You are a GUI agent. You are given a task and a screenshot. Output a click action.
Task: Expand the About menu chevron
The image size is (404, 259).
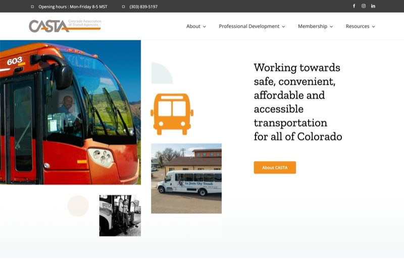tap(205, 27)
